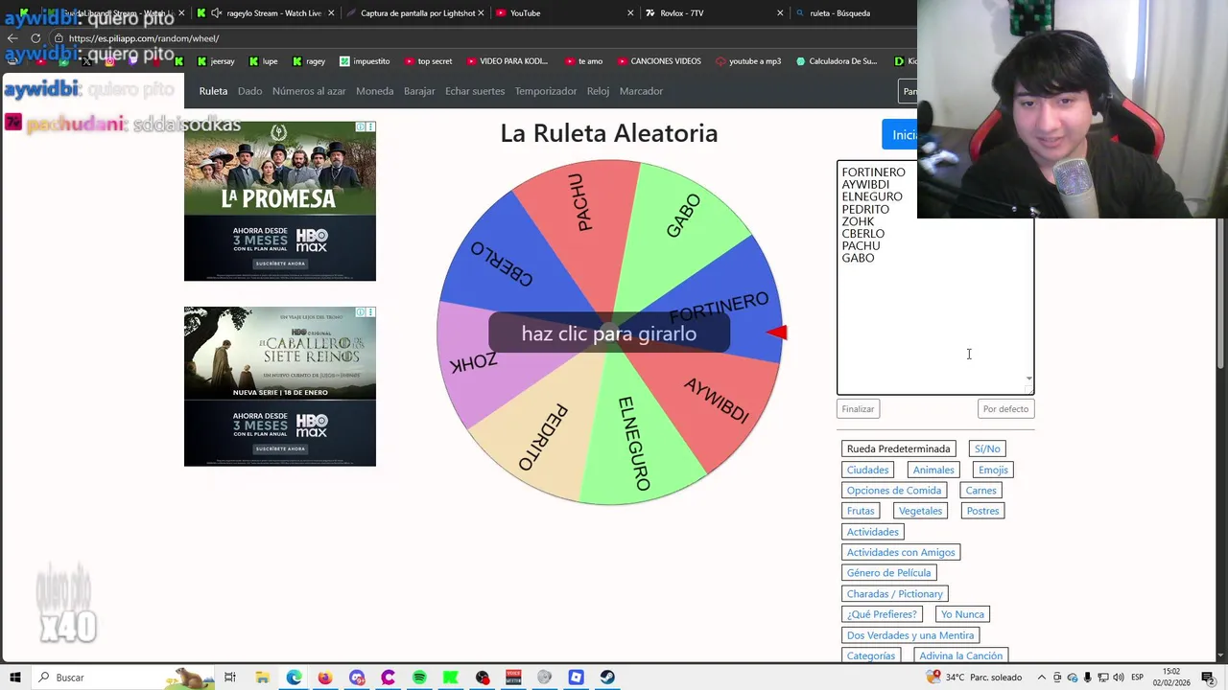Open Spotify from the taskbar

(419, 678)
